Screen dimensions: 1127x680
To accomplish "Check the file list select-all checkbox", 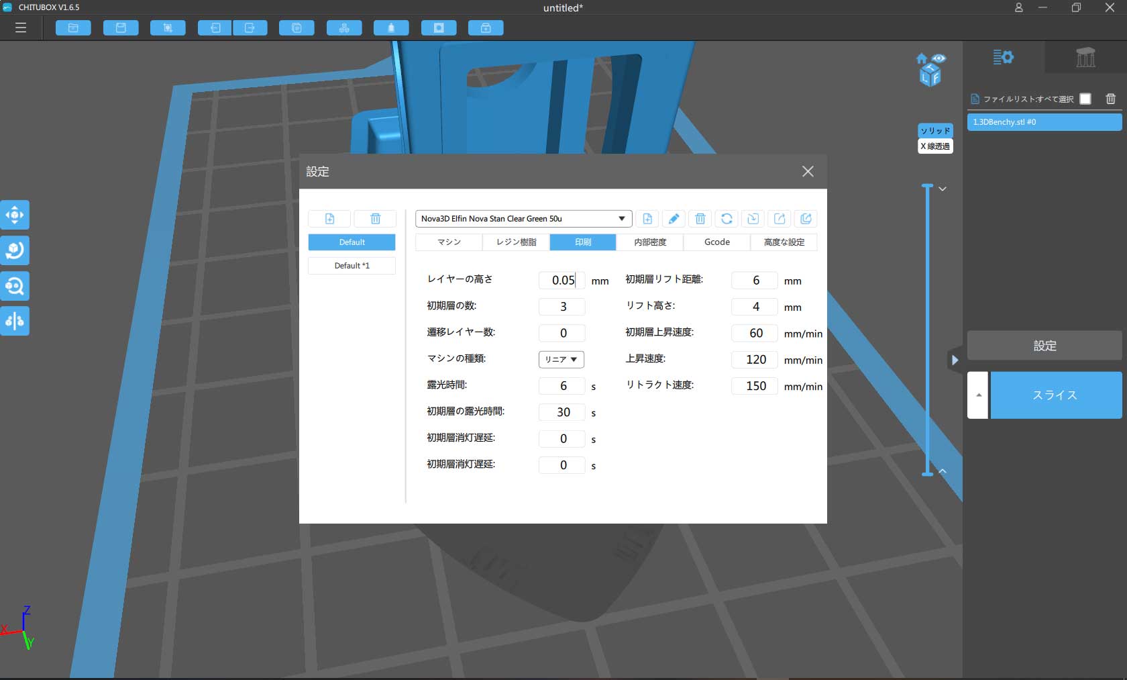I will tap(1085, 99).
